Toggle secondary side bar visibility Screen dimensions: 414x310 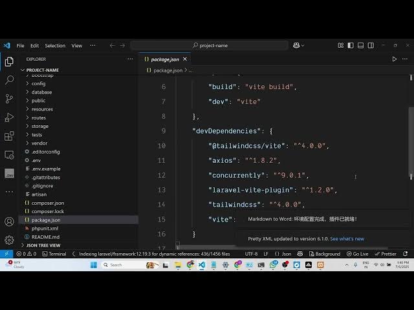[x=371, y=45]
